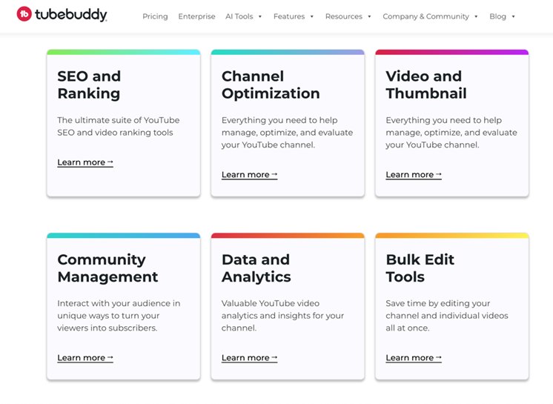Click the Bulk Edit Tools card heading

tap(420, 268)
